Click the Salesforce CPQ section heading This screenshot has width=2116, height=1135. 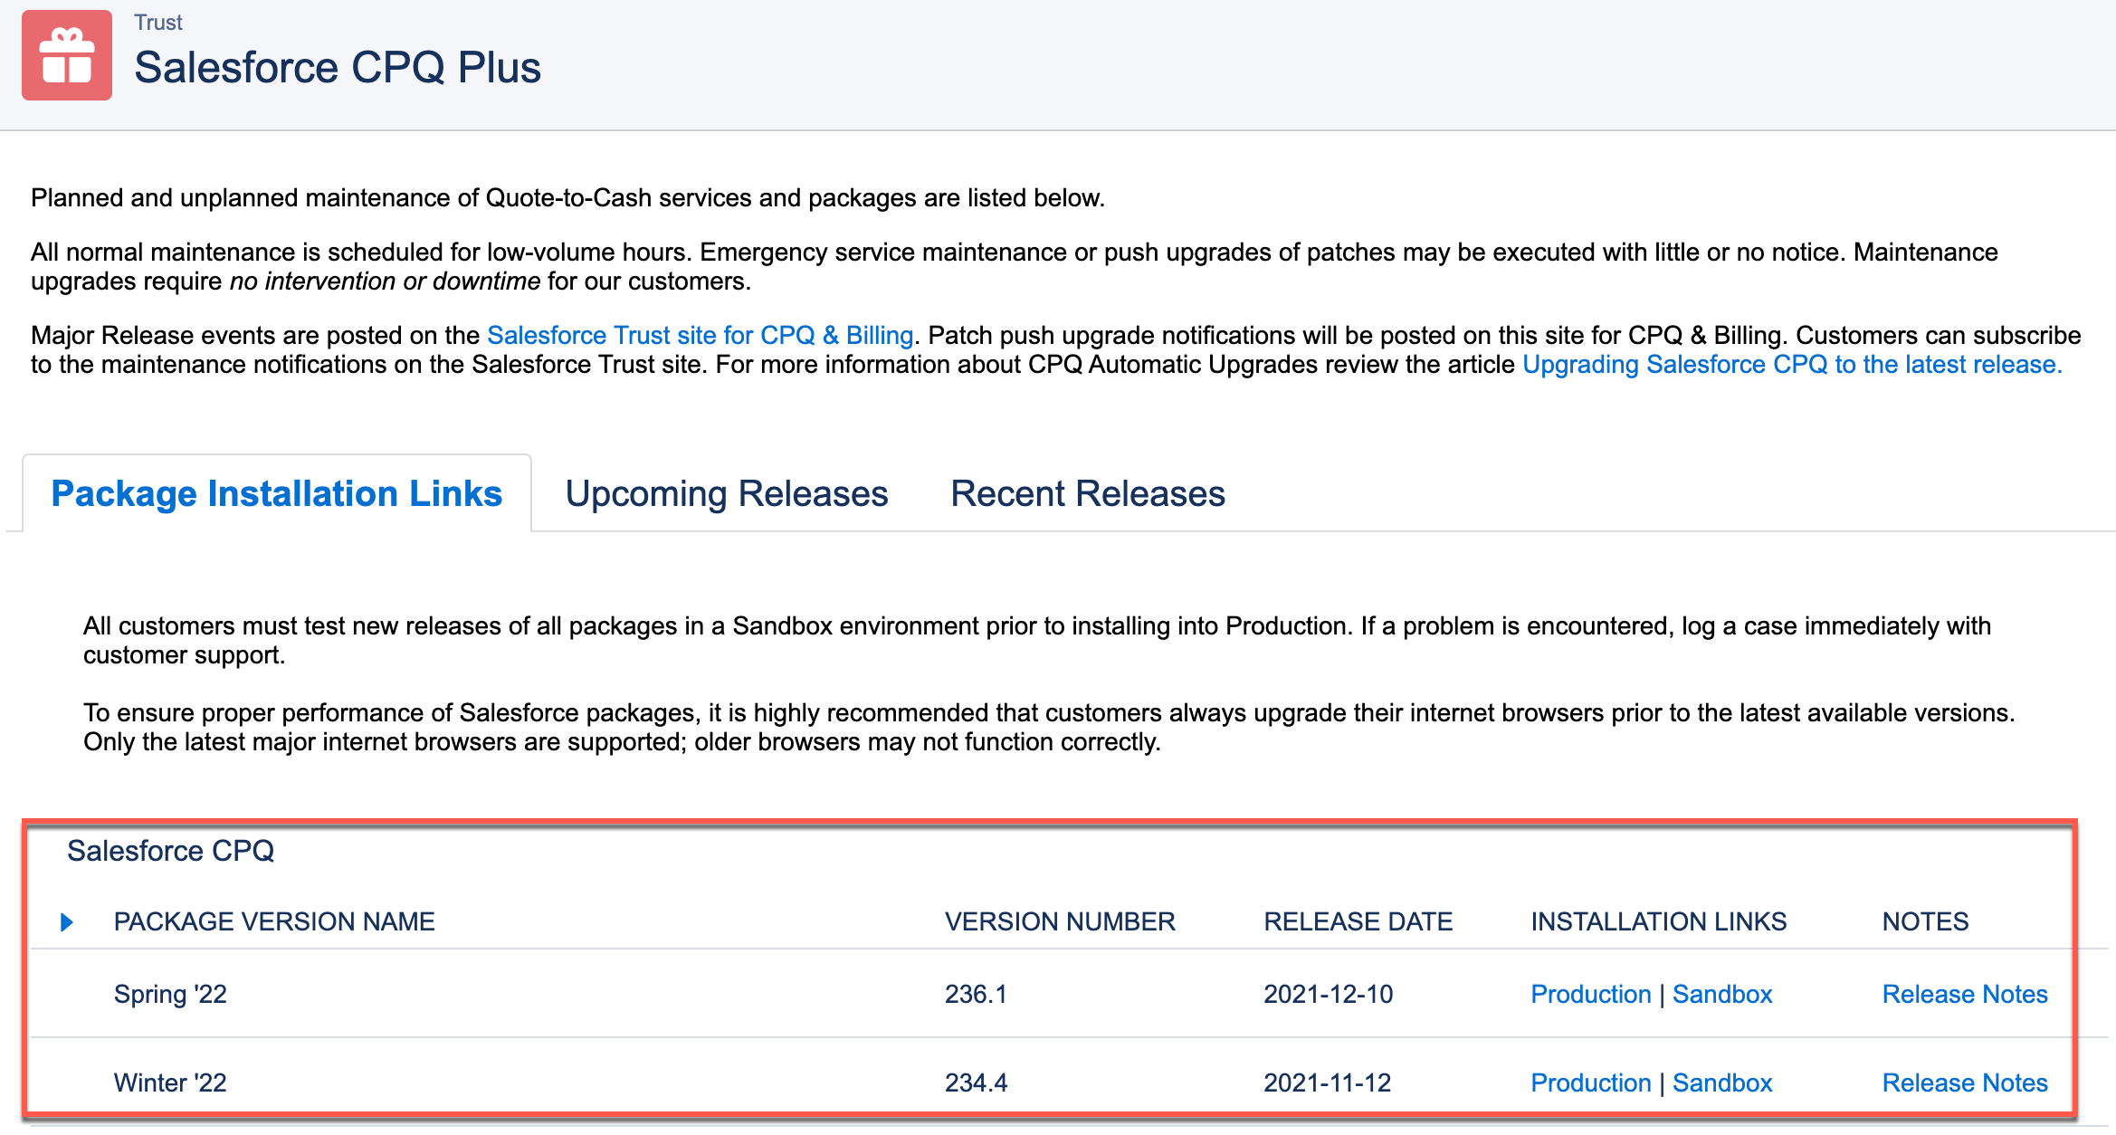click(x=170, y=851)
